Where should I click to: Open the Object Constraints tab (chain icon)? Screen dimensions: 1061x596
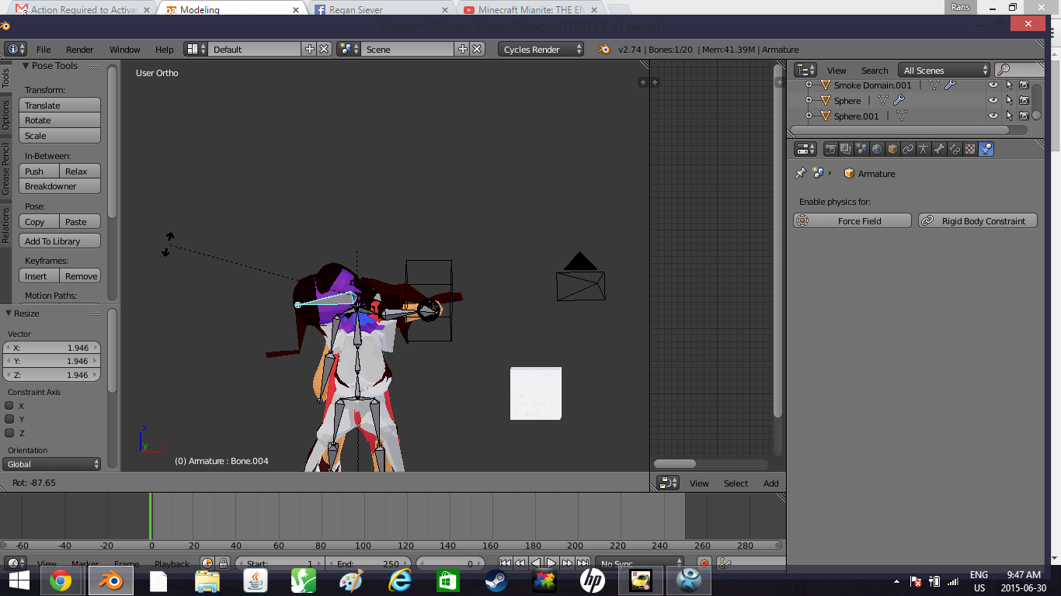click(x=908, y=149)
